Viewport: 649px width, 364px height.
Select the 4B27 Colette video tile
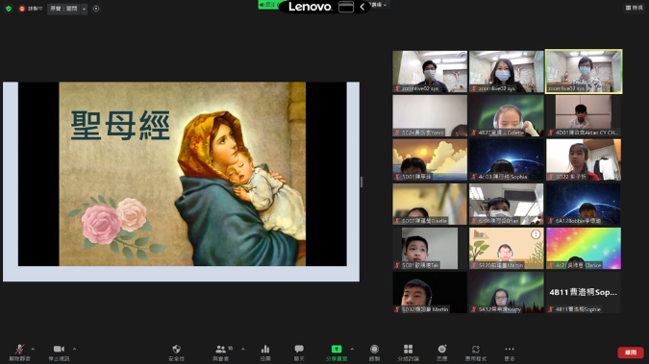click(x=506, y=116)
